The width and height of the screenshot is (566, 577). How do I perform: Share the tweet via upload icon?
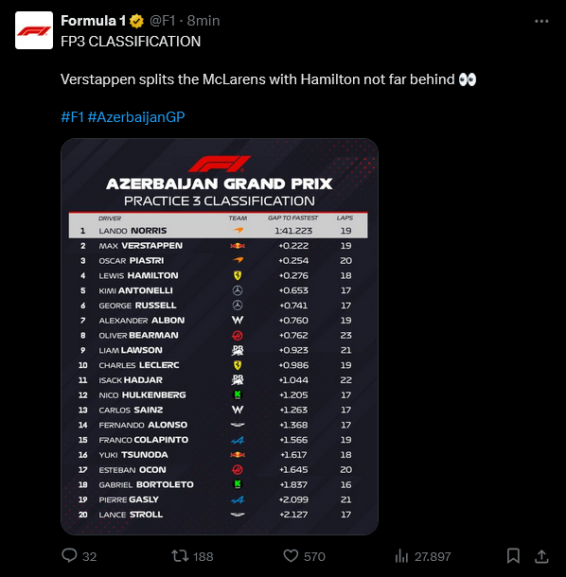pos(541,556)
